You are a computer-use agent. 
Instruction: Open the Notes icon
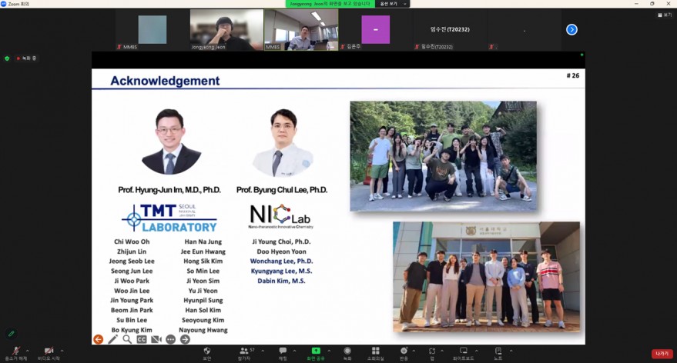[x=498, y=351]
